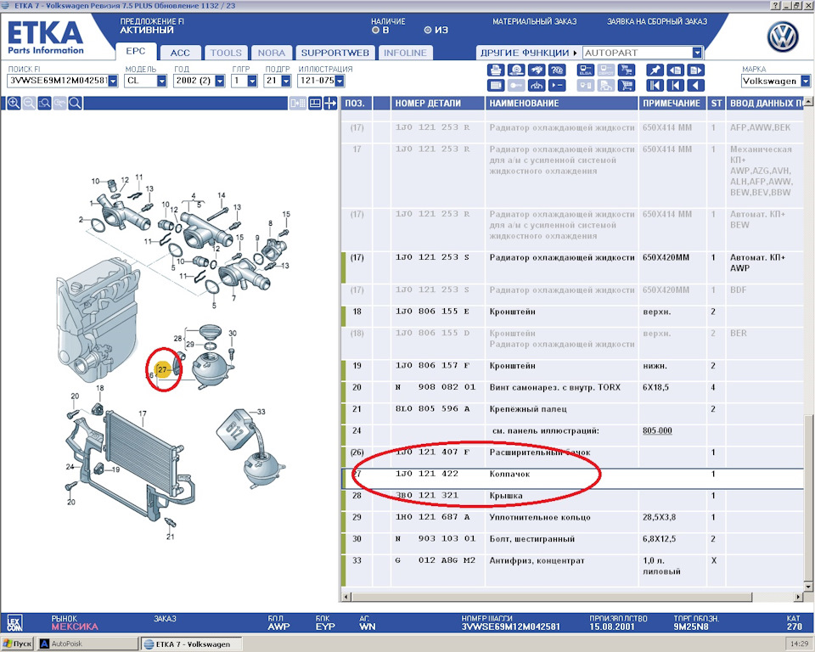Click the expand panel arrow icon

[330, 103]
